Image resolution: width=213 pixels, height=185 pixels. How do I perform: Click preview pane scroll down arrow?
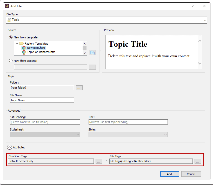[200, 63]
